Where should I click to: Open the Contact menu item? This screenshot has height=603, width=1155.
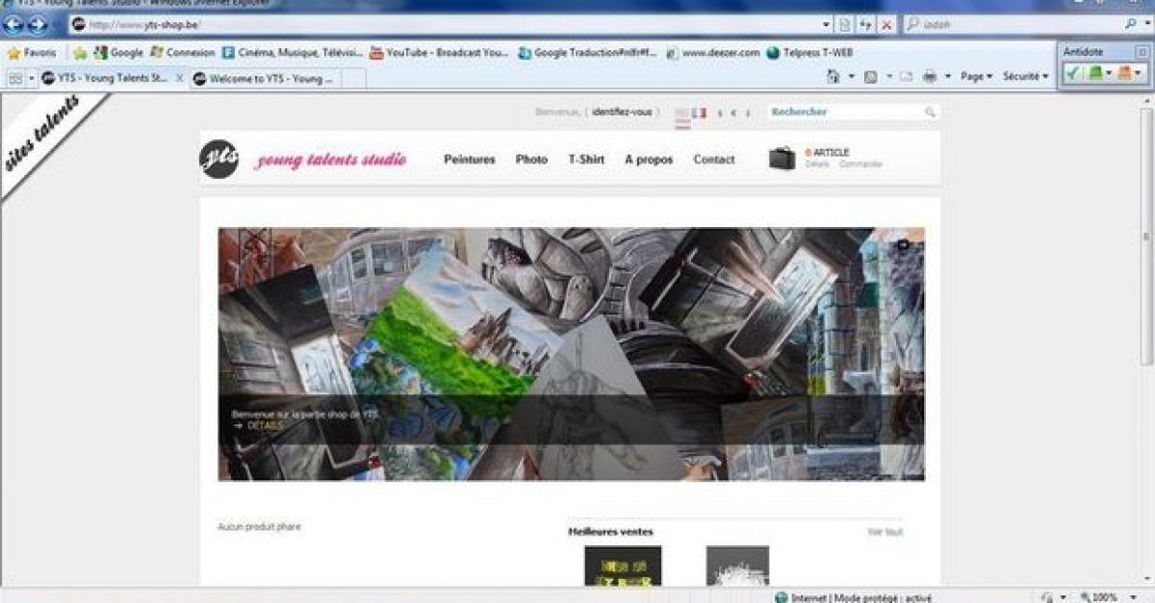point(714,160)
